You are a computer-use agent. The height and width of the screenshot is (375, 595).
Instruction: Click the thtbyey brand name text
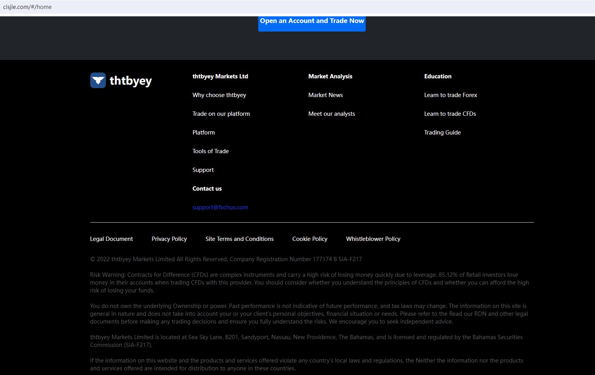tap(130, 81)
